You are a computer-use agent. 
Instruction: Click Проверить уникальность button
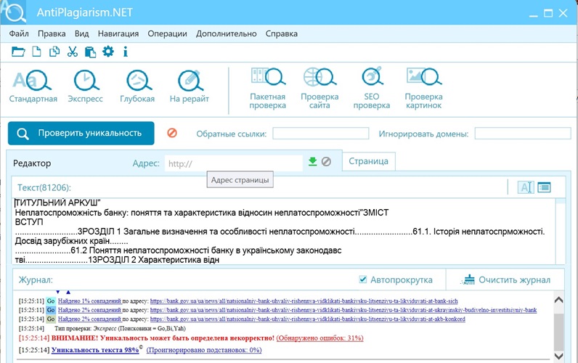(81, 133)
